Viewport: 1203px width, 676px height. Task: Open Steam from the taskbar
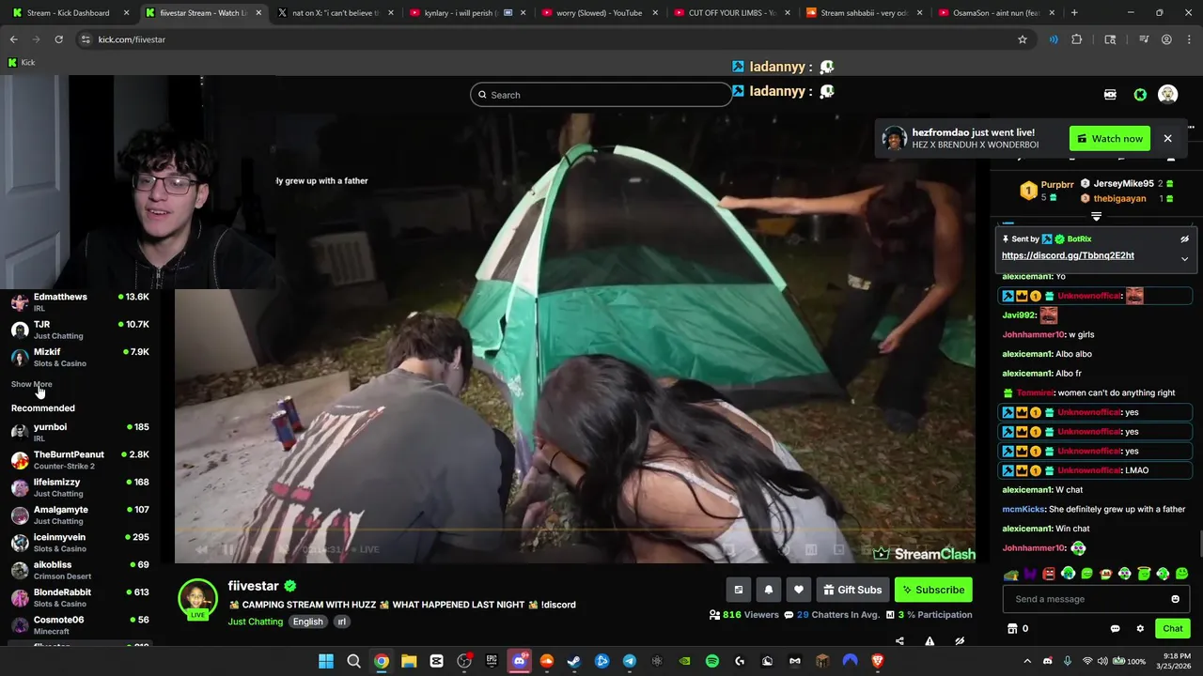(574, 661)
